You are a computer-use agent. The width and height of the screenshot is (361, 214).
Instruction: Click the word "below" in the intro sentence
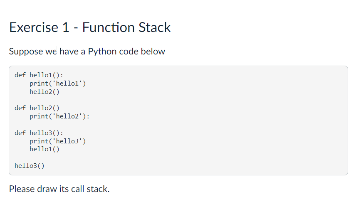point(153,51)
